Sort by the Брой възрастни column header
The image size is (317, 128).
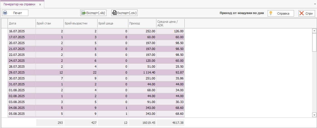click(x=80, y=24)
